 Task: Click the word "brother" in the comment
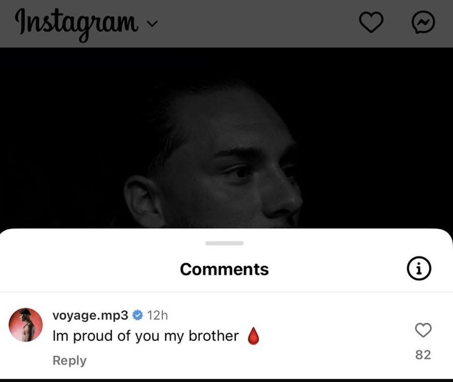[213, 336]
